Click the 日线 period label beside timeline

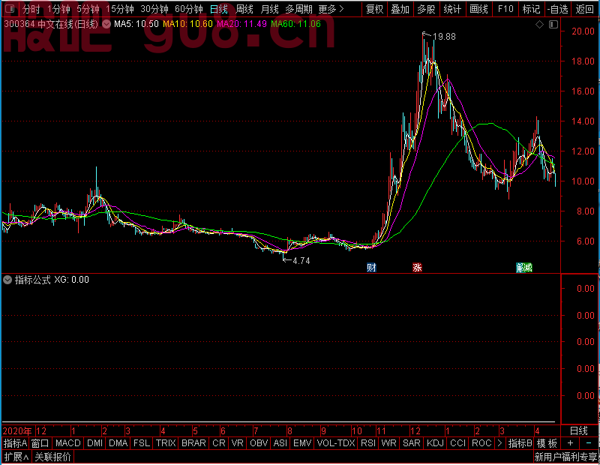(578, 430)
